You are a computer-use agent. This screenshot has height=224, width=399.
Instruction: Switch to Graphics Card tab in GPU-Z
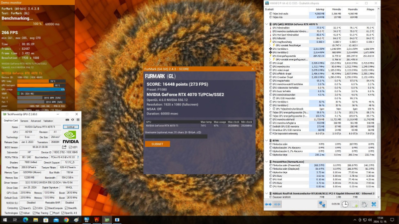click(10, 120)
